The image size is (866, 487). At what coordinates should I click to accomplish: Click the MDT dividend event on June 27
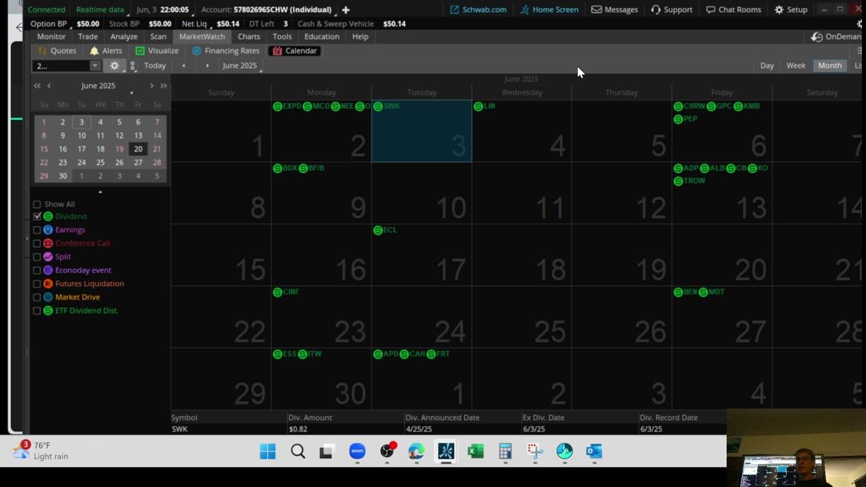coord(712,292)
